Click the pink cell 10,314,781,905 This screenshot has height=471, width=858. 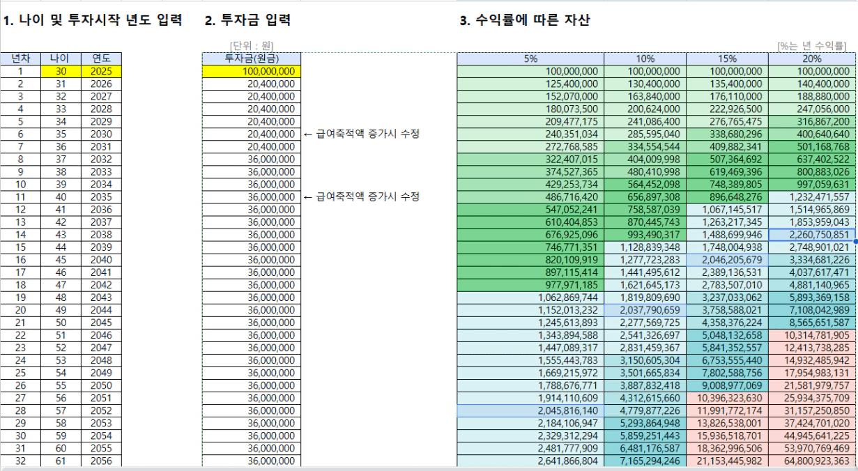(812, 335)
